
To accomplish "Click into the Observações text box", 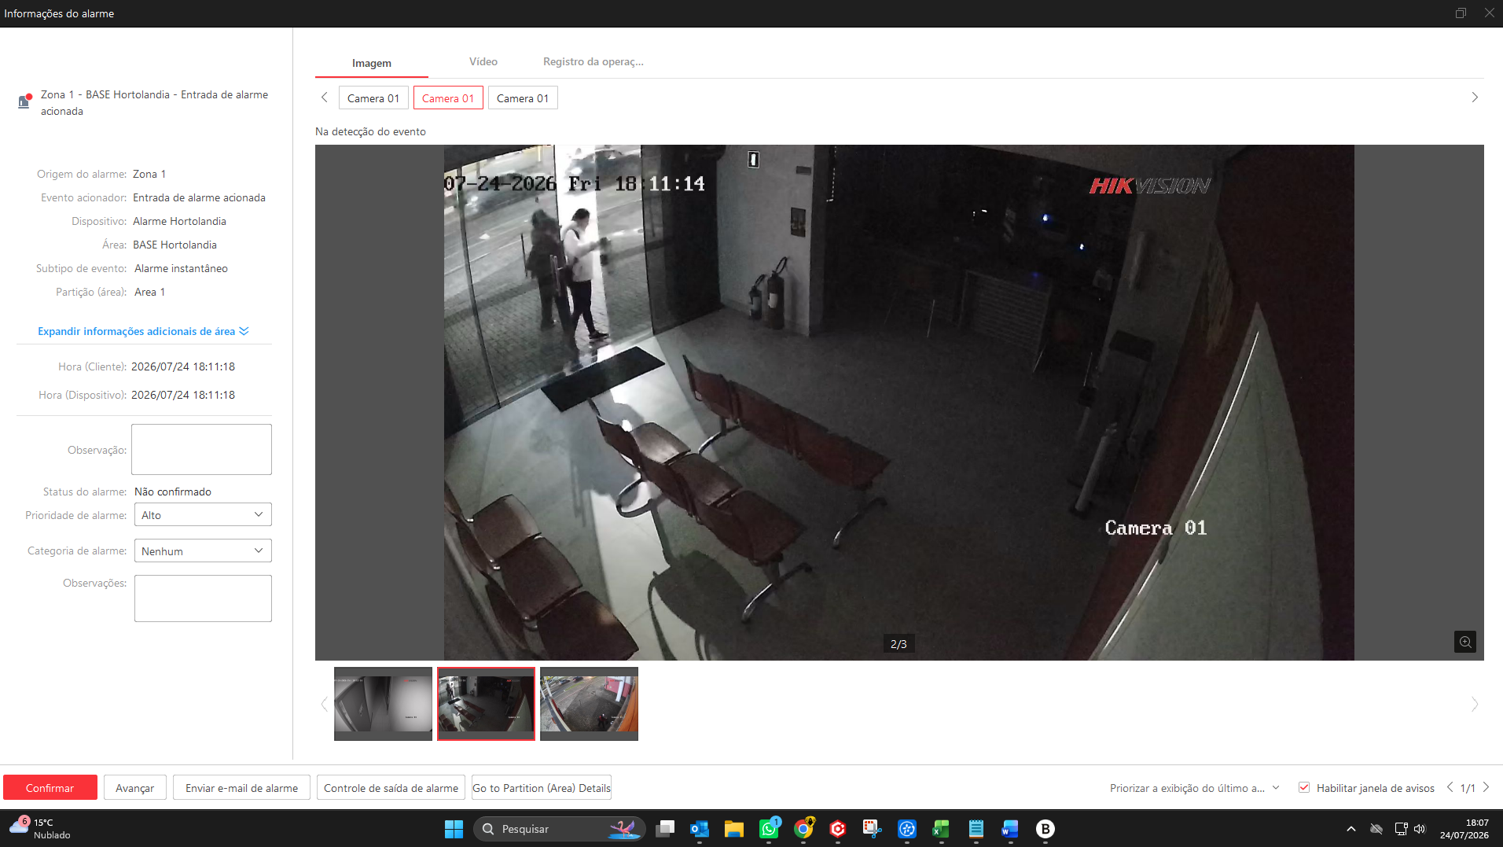I will pyautogui.click(x=203, y=598).
